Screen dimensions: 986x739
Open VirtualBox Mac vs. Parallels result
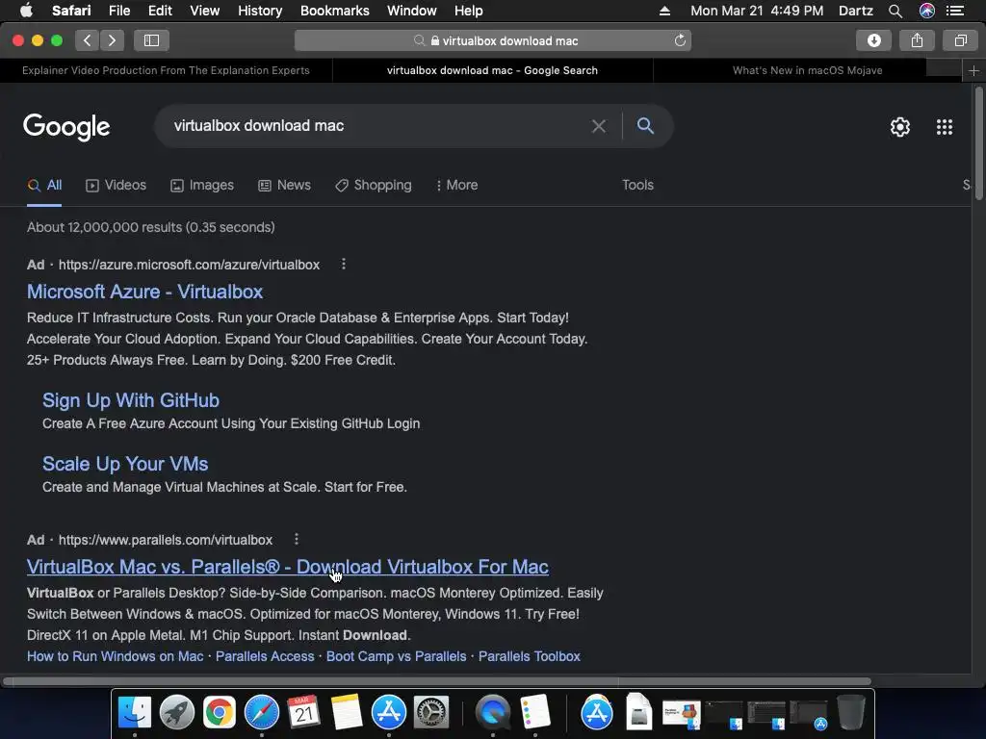tap(287, 568)
